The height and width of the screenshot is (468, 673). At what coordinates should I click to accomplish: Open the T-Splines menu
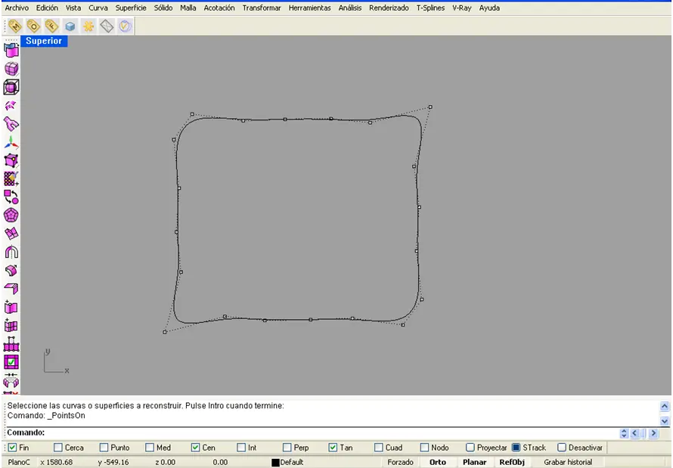(x=430, y=8)
